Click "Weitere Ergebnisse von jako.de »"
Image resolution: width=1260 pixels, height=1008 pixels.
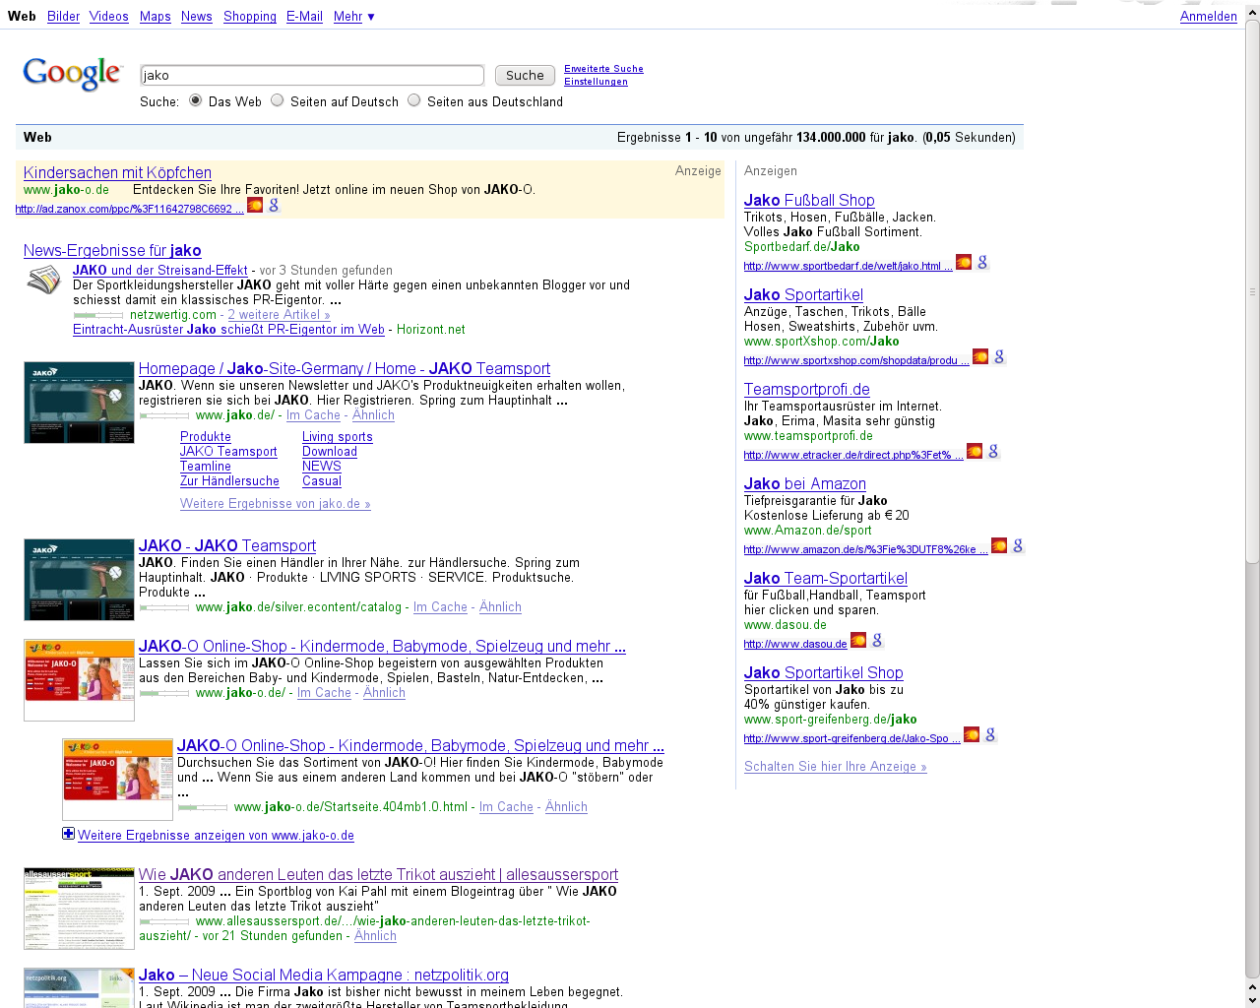276,504
